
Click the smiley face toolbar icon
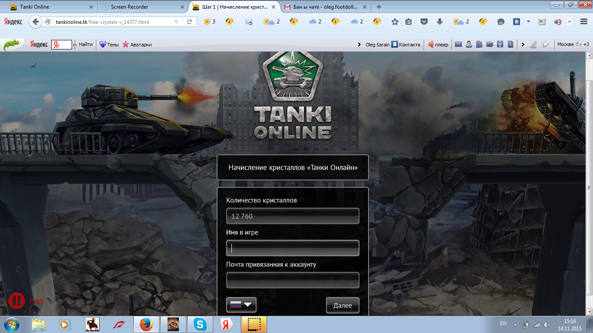[501, 22]
